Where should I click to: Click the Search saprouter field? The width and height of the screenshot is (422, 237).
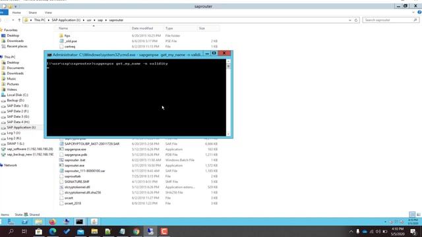pyautogui.click(x=390, y=20)
